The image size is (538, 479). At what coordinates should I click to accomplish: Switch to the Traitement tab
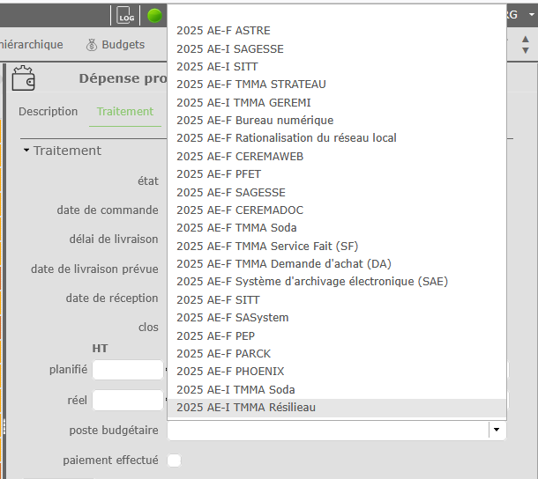[x=125, y=111]
